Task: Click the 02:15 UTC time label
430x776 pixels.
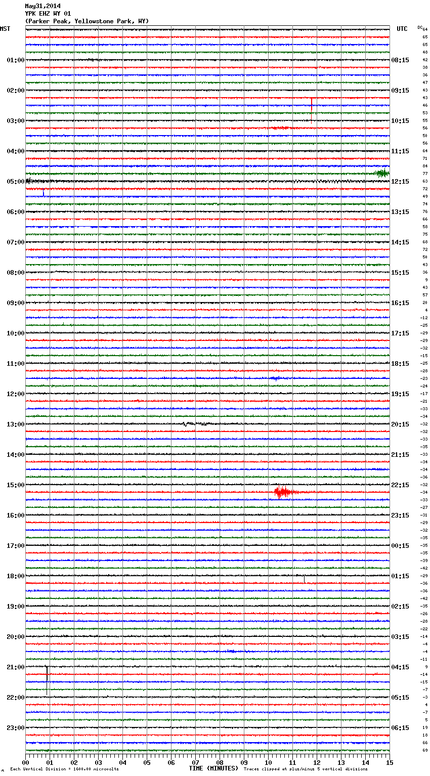Action: [400, 607]
